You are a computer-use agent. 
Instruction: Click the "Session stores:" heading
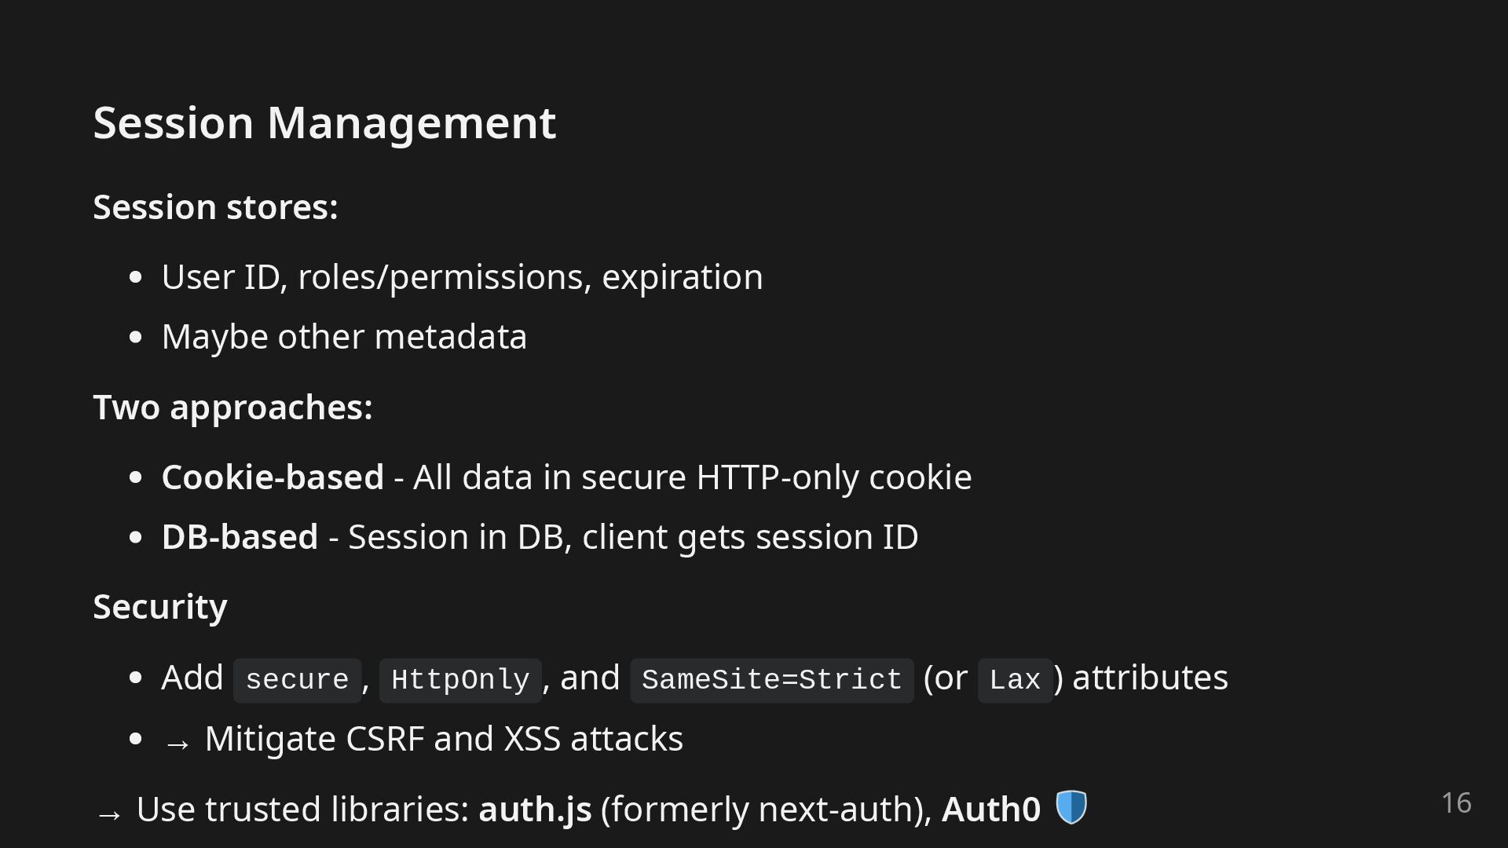coord(215,207)
